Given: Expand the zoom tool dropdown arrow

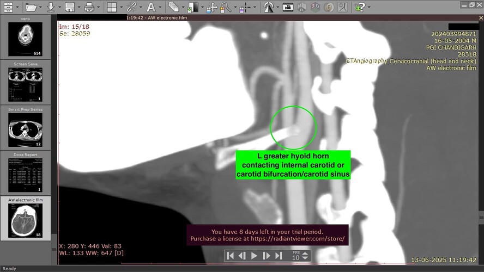Looking at the screenshot, I should pyautogui.click(x=235, y=7).
